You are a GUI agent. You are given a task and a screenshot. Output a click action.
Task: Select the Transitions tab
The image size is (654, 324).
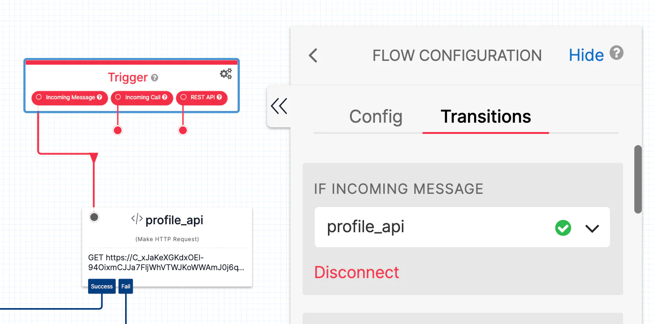coord(485,117)
